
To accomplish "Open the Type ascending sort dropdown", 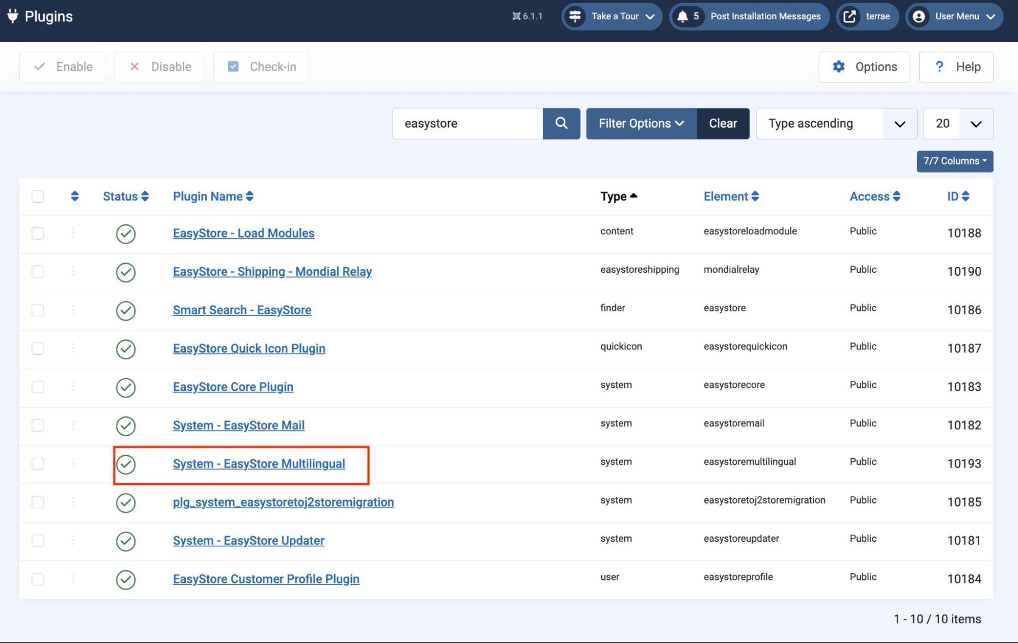I will pyautogui.click(x=836, y=123).
